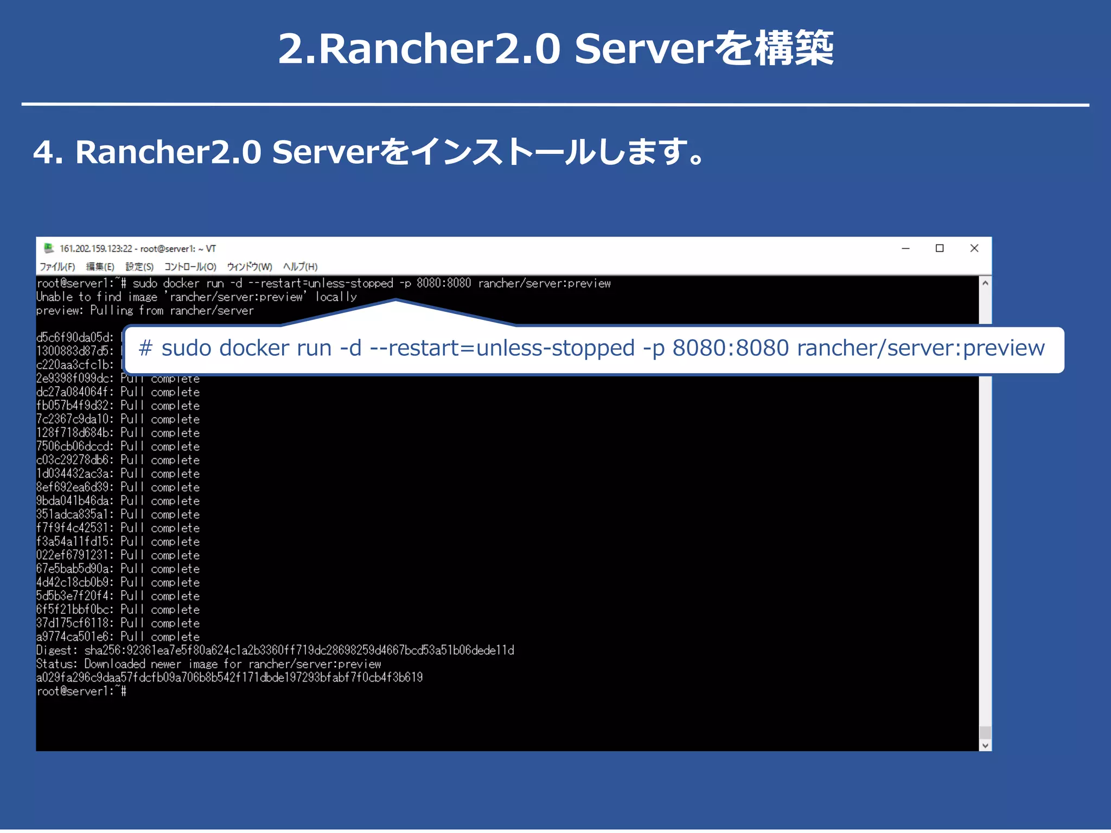Maximize the Tera Term window

[x=940, y=248]
